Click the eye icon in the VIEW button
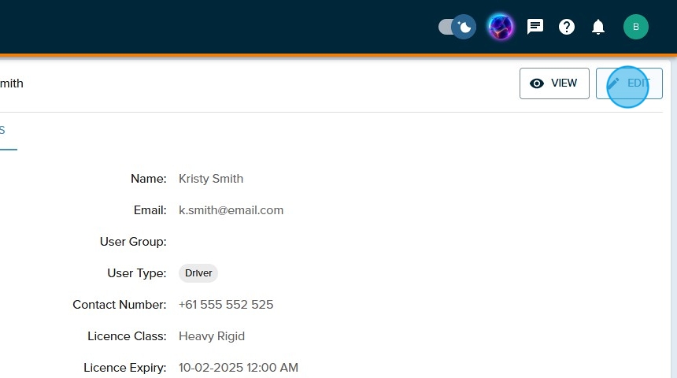This screenshot has height=378, width=677. (538, 83)
